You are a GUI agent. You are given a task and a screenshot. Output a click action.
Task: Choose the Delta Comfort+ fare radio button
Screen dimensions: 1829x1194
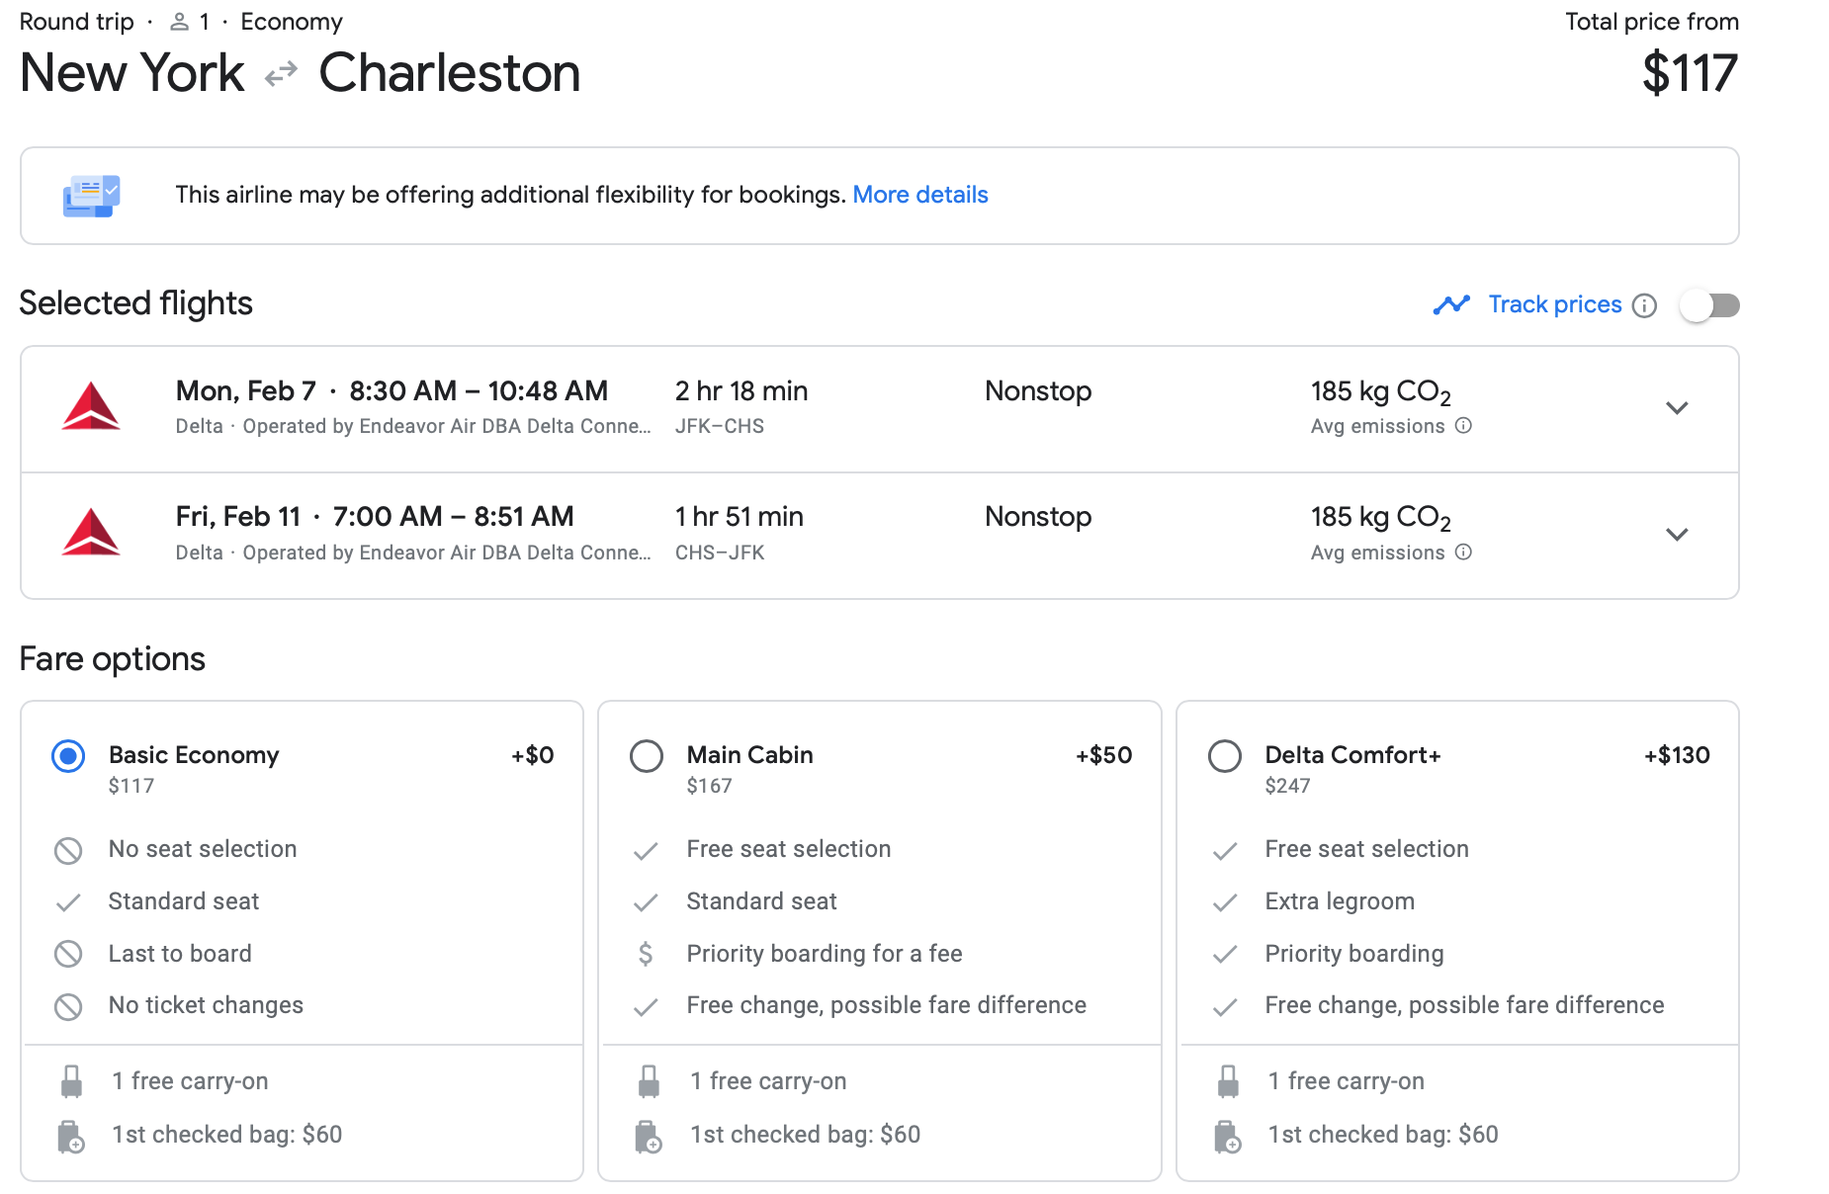[1224, 756]
